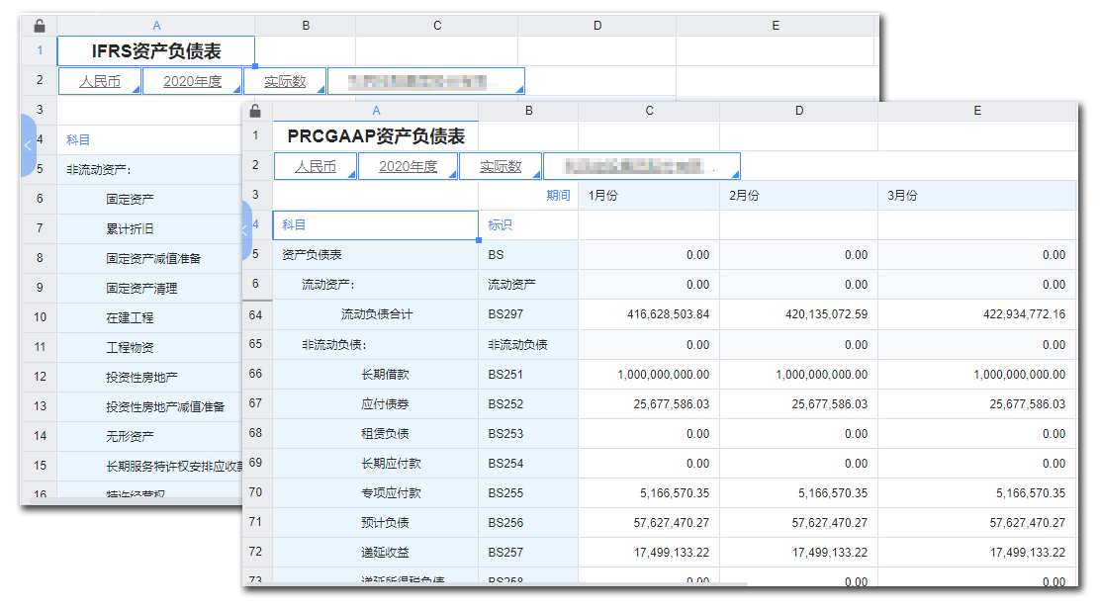Image resolution: width=1100 pixels, height=611 pixels.
Task: Open the 实际数 dropdown in the IFRS sheet
Action: tap(285, 81)
